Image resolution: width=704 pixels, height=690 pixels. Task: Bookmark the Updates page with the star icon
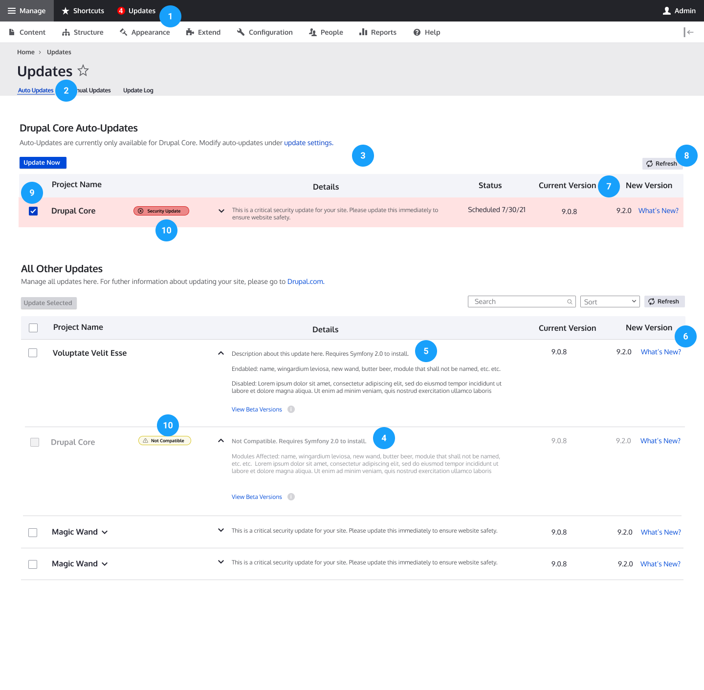click(83, 71)
